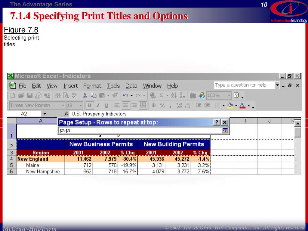The image size is (308, 231).
Task: Open the Chart Wizard icon
Action: coord(193,96)
